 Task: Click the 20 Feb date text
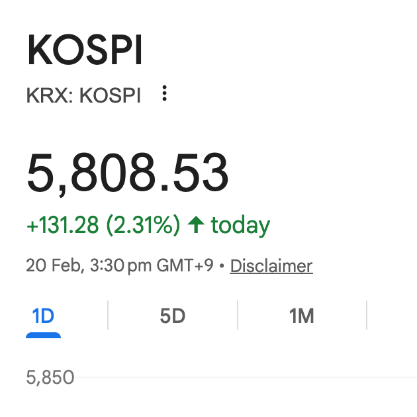tap(52, 266)
